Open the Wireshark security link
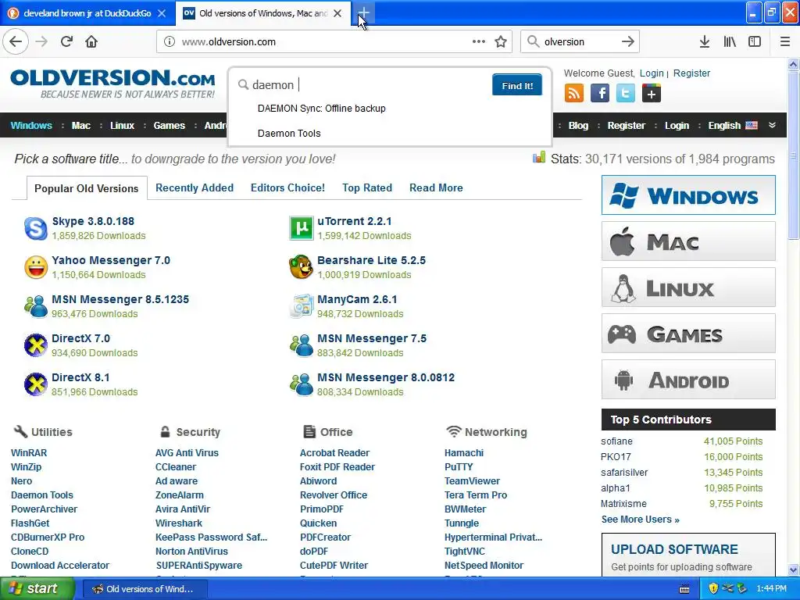800x600 pixels. [179, 523]
